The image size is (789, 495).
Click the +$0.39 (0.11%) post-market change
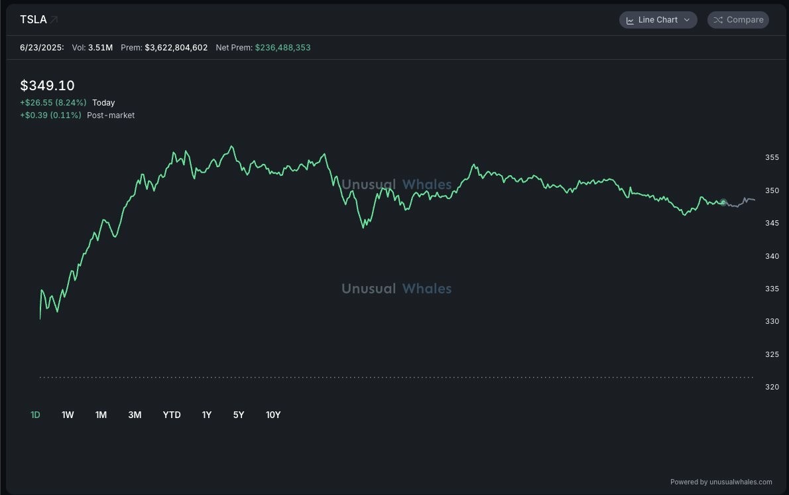pyautogui.click(x=50, y=115)
